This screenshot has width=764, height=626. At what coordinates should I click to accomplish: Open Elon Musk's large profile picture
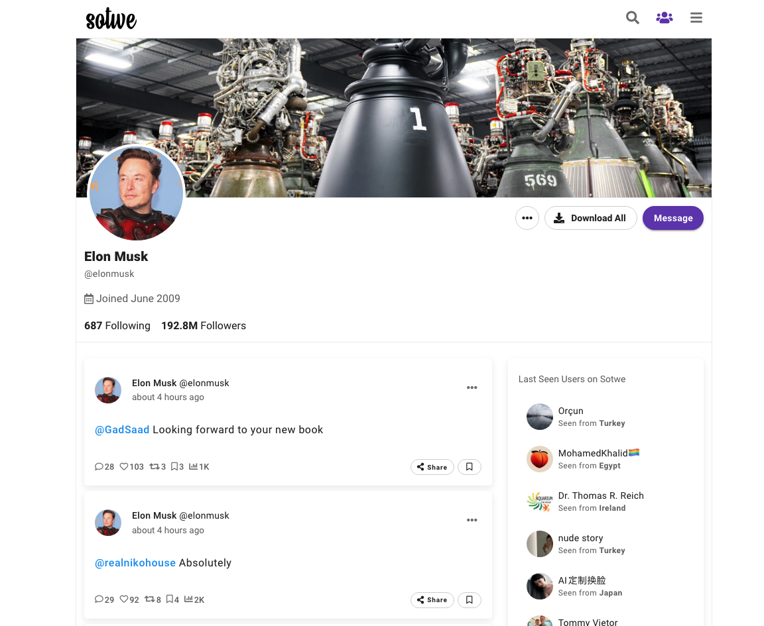[x=136, y=193]
